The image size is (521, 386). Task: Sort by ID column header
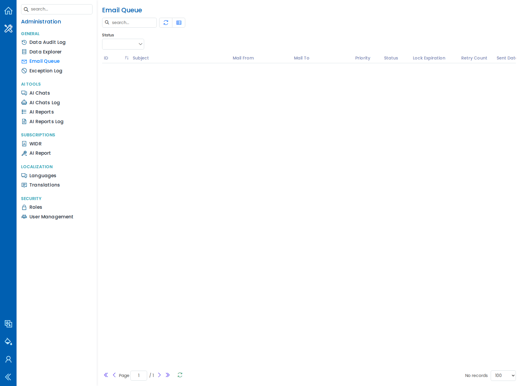[106, 58]
